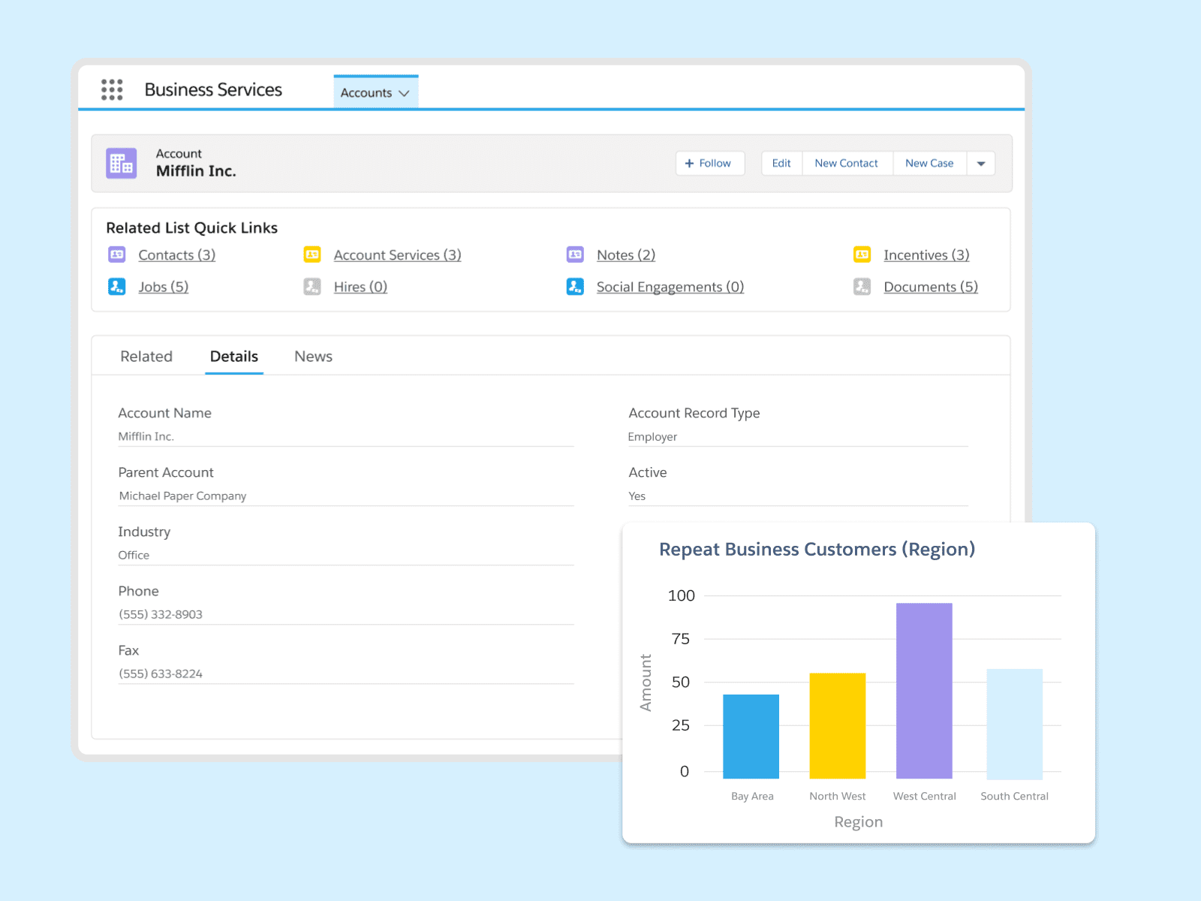
Task: Expand the more actions dropdown arrow
Action: pyautogui.click(x=981, y=163)
